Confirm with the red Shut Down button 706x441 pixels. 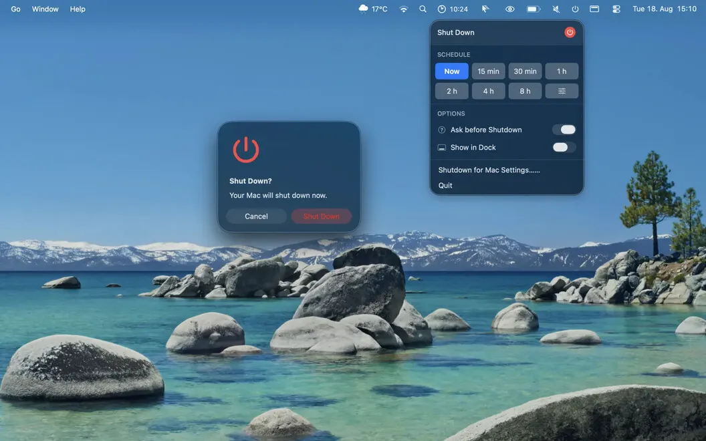click(x=321, y=216)
